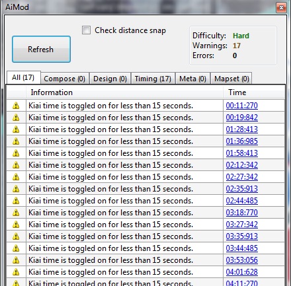Image resolution: width=291 pixels, height=286 pixels.
Task: Click the warning icon beside the 01:28:413 row
Action: click(16, 129)
